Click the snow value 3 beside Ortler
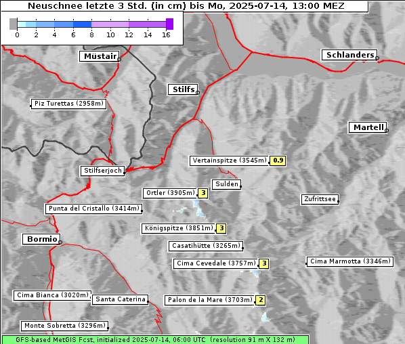405x344 pixels. tap(202, 193)
